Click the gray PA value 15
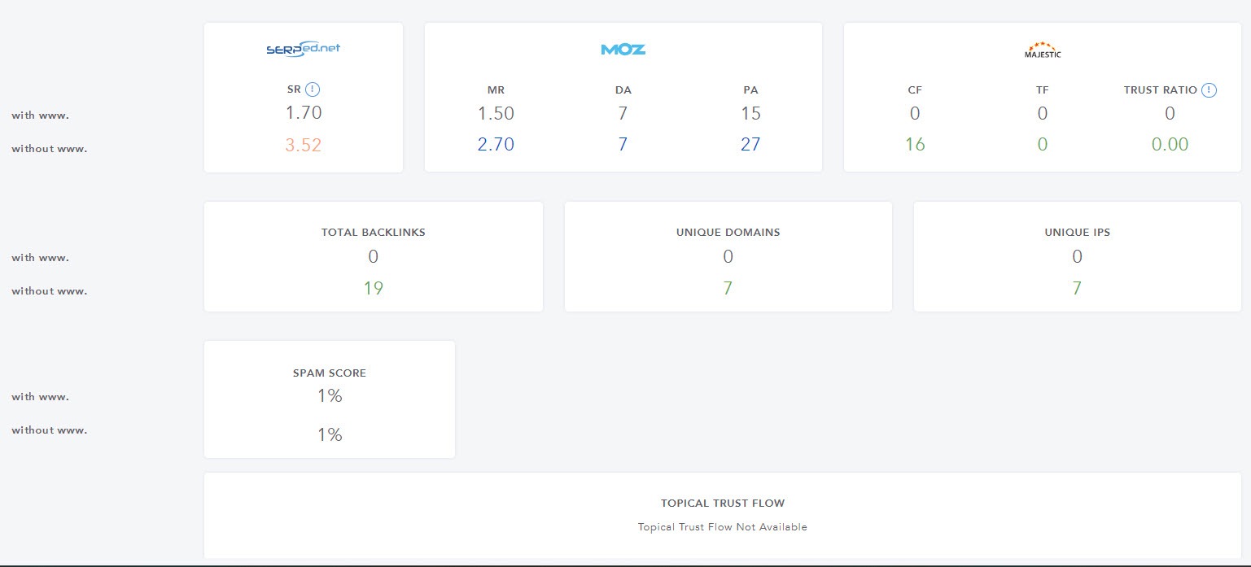This screenshot has height=567, width=1251. pyautogui.click(x=750, y=114)
